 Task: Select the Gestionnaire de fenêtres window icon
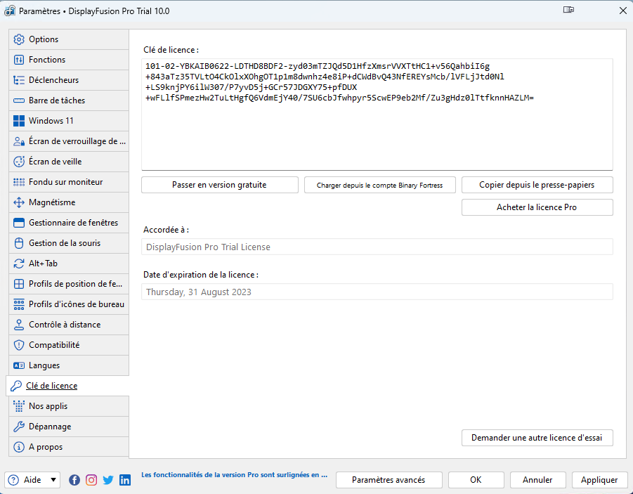[x=19, y=223]
